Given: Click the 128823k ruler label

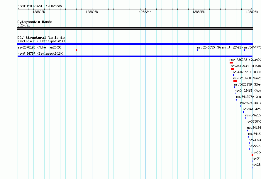Looking at the screenshot, I should (92, 12).
